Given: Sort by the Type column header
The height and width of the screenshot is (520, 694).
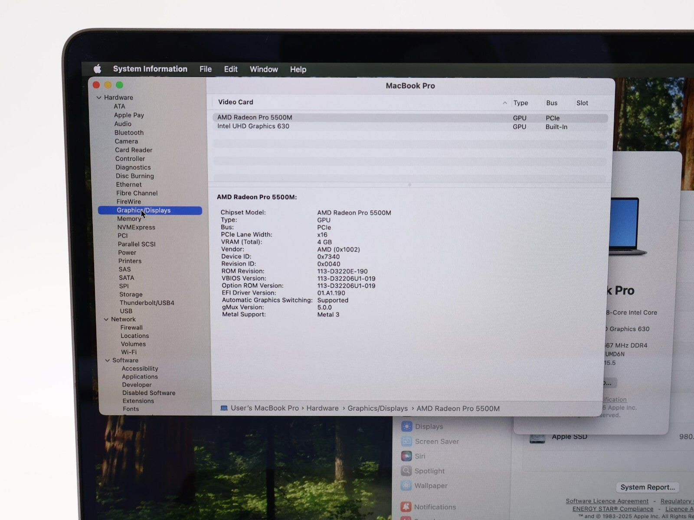Looking at the screenshot, I should (520, 103).
